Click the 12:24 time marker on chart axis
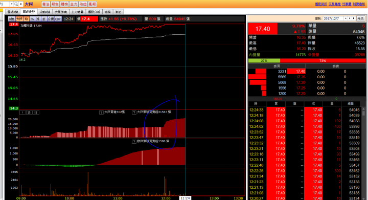Viewport: 368px width, 200px height. click(185, 198)
